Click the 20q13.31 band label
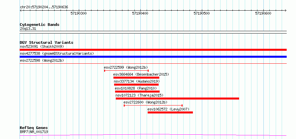Screen dimensions: 296x139 pos(28,29)
